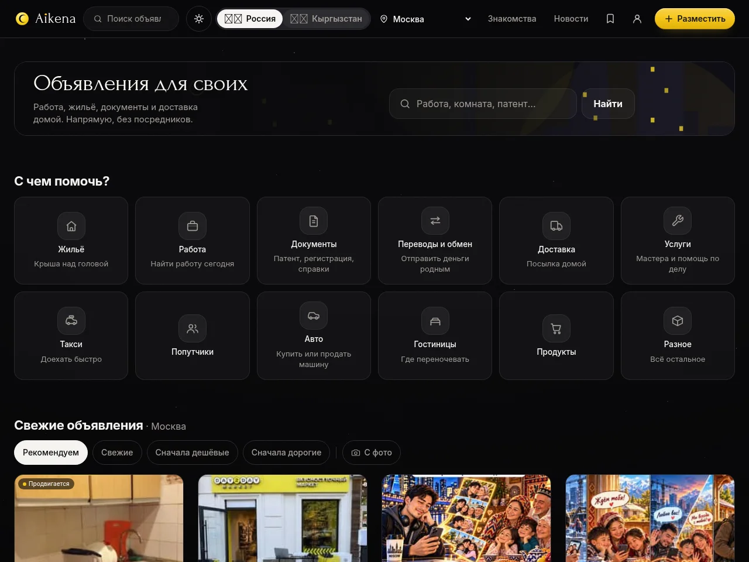749x562 pixels.
Task: Select the Сначала дорогие sort tab
Action: pyautogui.click(x=286, y=453)
